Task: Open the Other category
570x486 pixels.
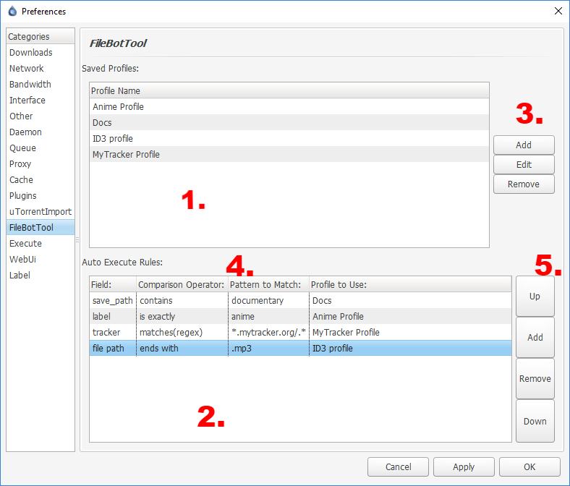Action: pyautogui.click(x=41, y=116)
